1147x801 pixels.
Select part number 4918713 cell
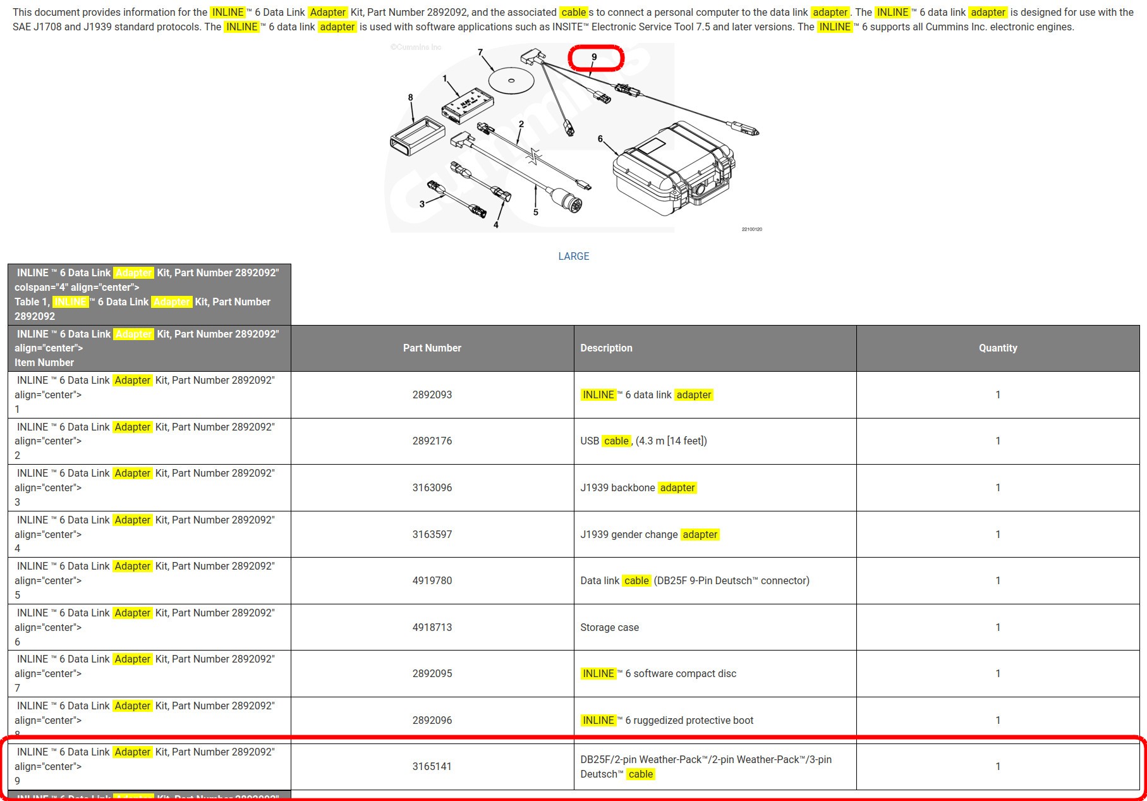tap(432, 627)
